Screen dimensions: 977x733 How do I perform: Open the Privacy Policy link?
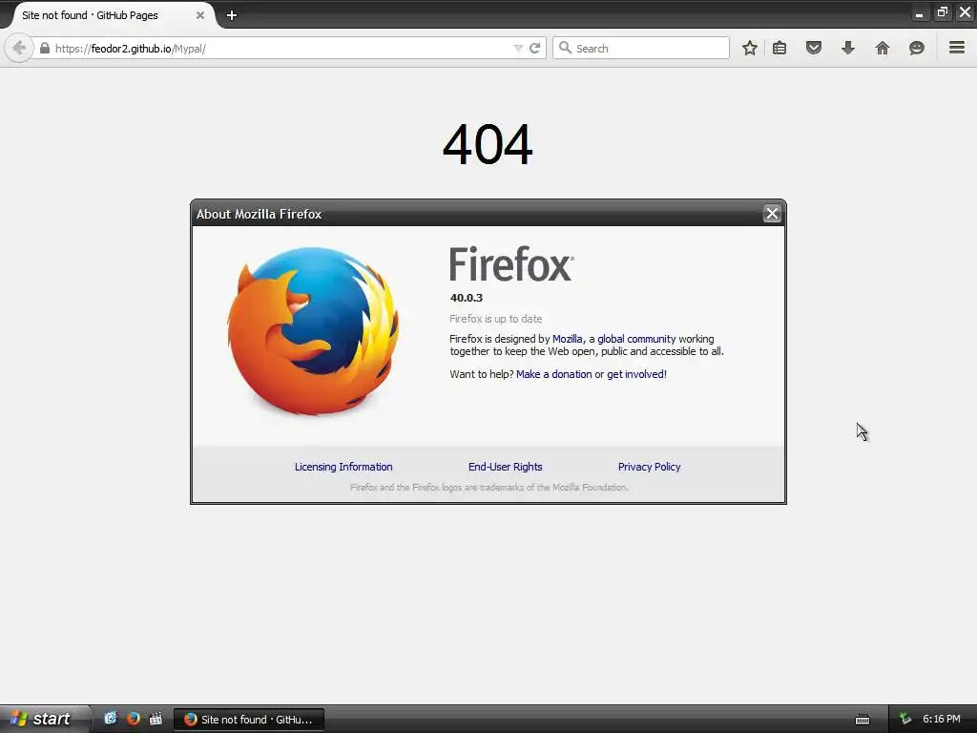pyautogui.click(x=649, y=467)
